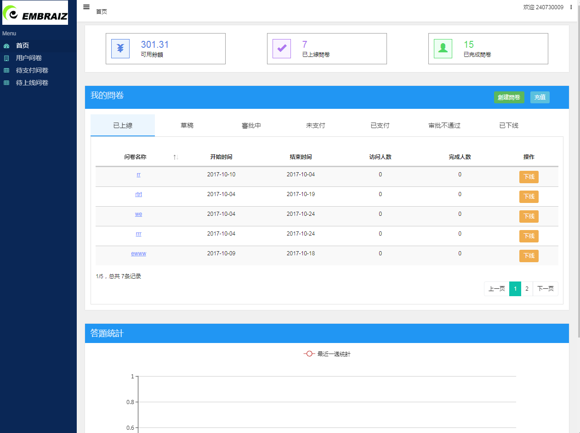The height and width of the screenshot is (433, 580).
Task: Click the 结束时间 column header
Action: tap(301, 157)
